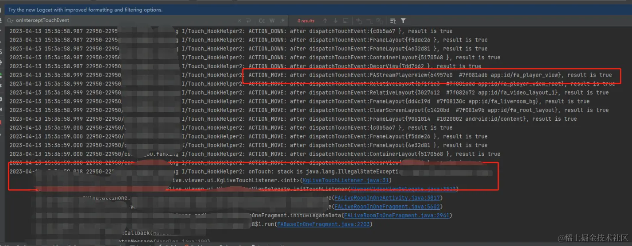
Task: Unselect occurrence icon in search toolbar
Action: (x=370, y=21)
